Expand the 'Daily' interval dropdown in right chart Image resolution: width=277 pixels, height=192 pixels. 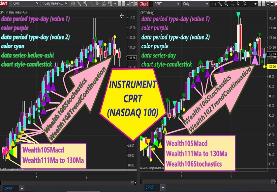pyautogui.click(x=196, y=4)
